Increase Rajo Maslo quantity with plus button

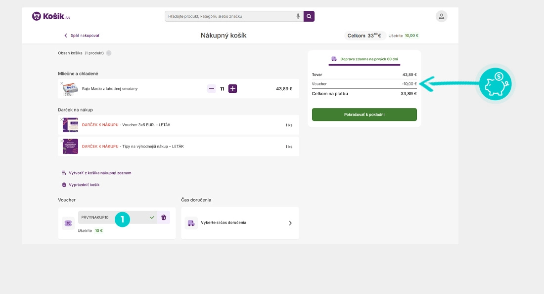(232, 89)
